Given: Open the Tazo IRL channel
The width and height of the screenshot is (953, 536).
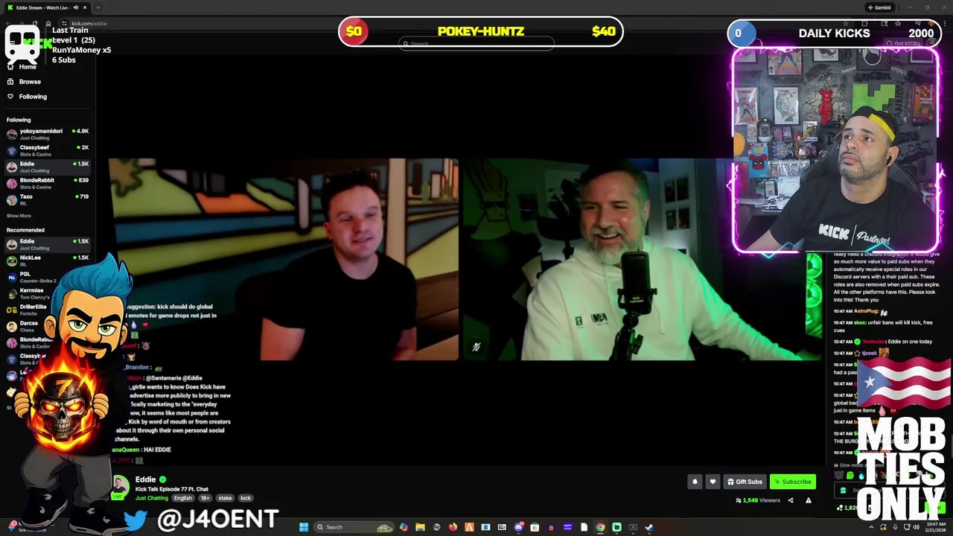Looking at the screenshot, I should (x=47, y=200).
